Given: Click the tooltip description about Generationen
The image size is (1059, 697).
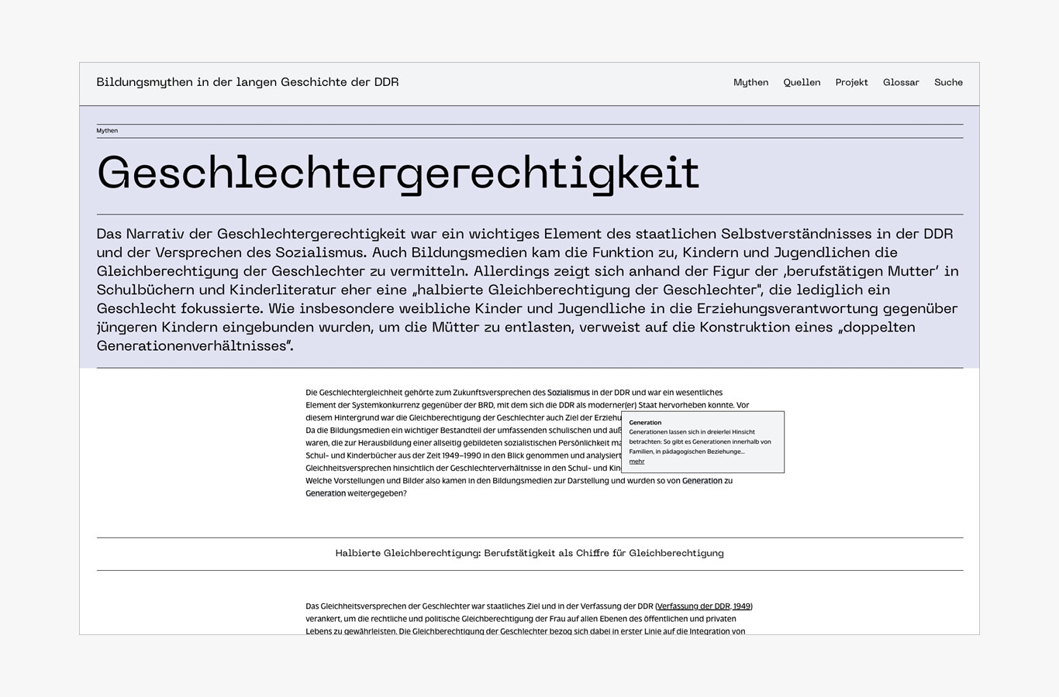Looking at the screenshot, I should 699,441.
